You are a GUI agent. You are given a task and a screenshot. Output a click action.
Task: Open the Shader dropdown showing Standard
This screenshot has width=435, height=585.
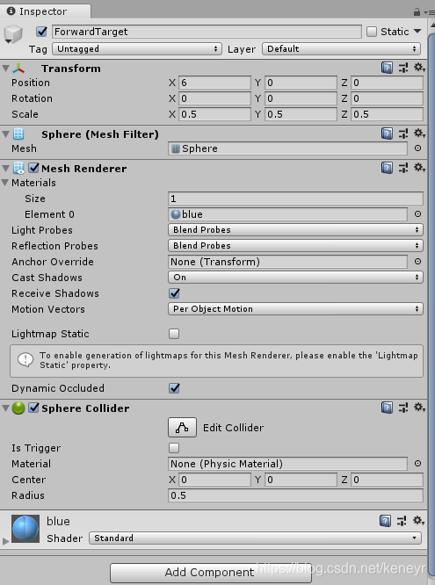click(x=255, y=538)
